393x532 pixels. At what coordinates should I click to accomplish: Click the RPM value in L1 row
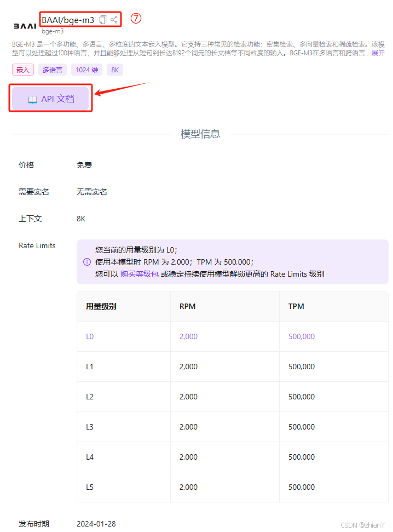coord(188,367)
